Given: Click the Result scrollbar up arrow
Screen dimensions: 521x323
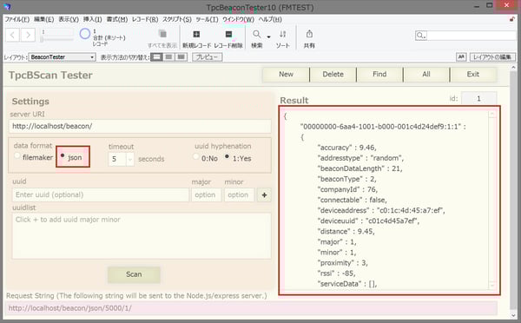Looking at the screenshot, I should (491, 115).
